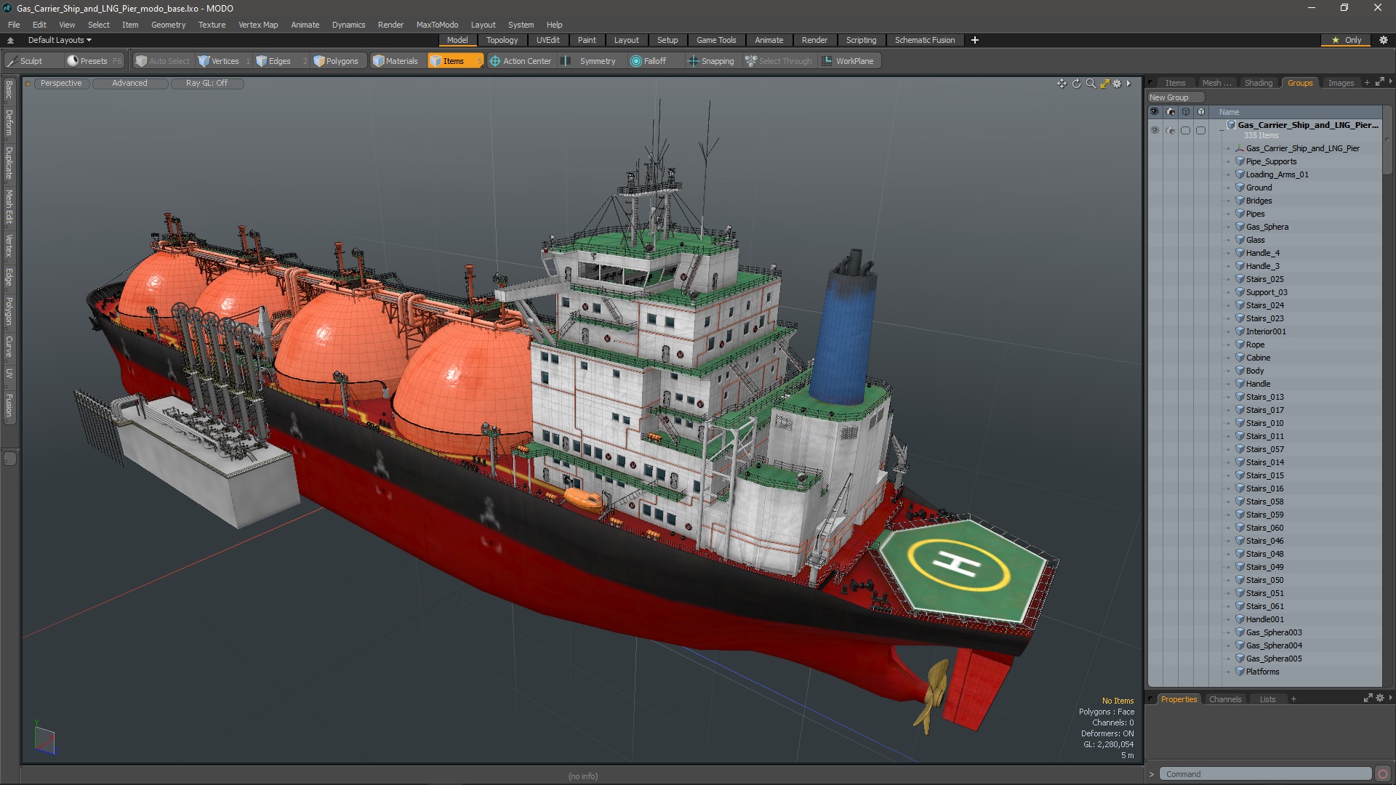Click the viewport maximize arrows icon
Screen dimensions: 1396x785
tap(1104, 84)
